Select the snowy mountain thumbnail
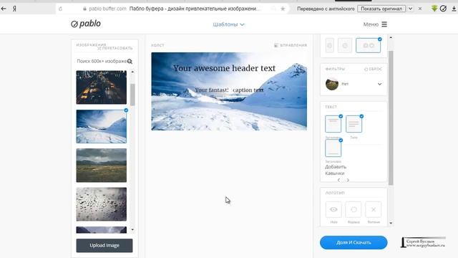 [x=102, y=126]
